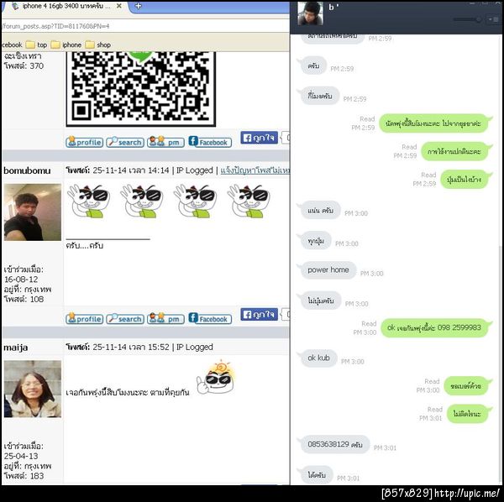Click Facebook button below the QR code
The height and width of the screenshot is (502, 504).
point(210,142)
